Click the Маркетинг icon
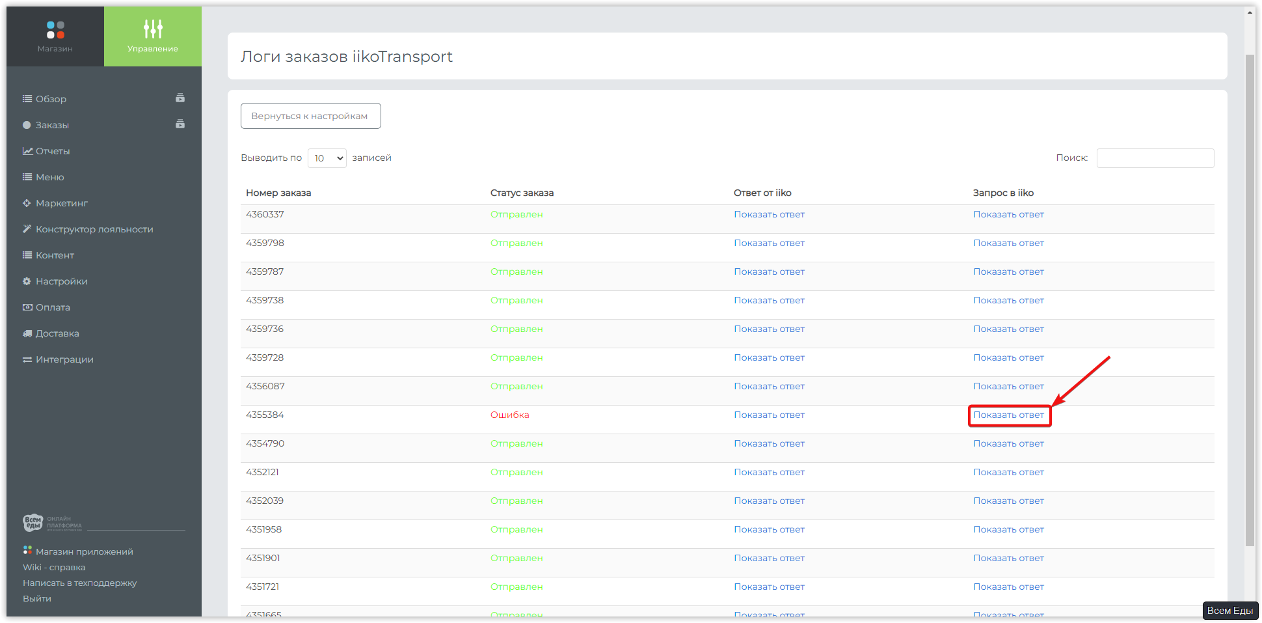 point(27,203)
